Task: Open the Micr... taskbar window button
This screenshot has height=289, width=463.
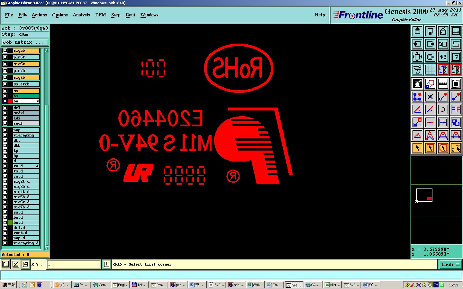Action: pyautogui.click(x=332, y=285)
